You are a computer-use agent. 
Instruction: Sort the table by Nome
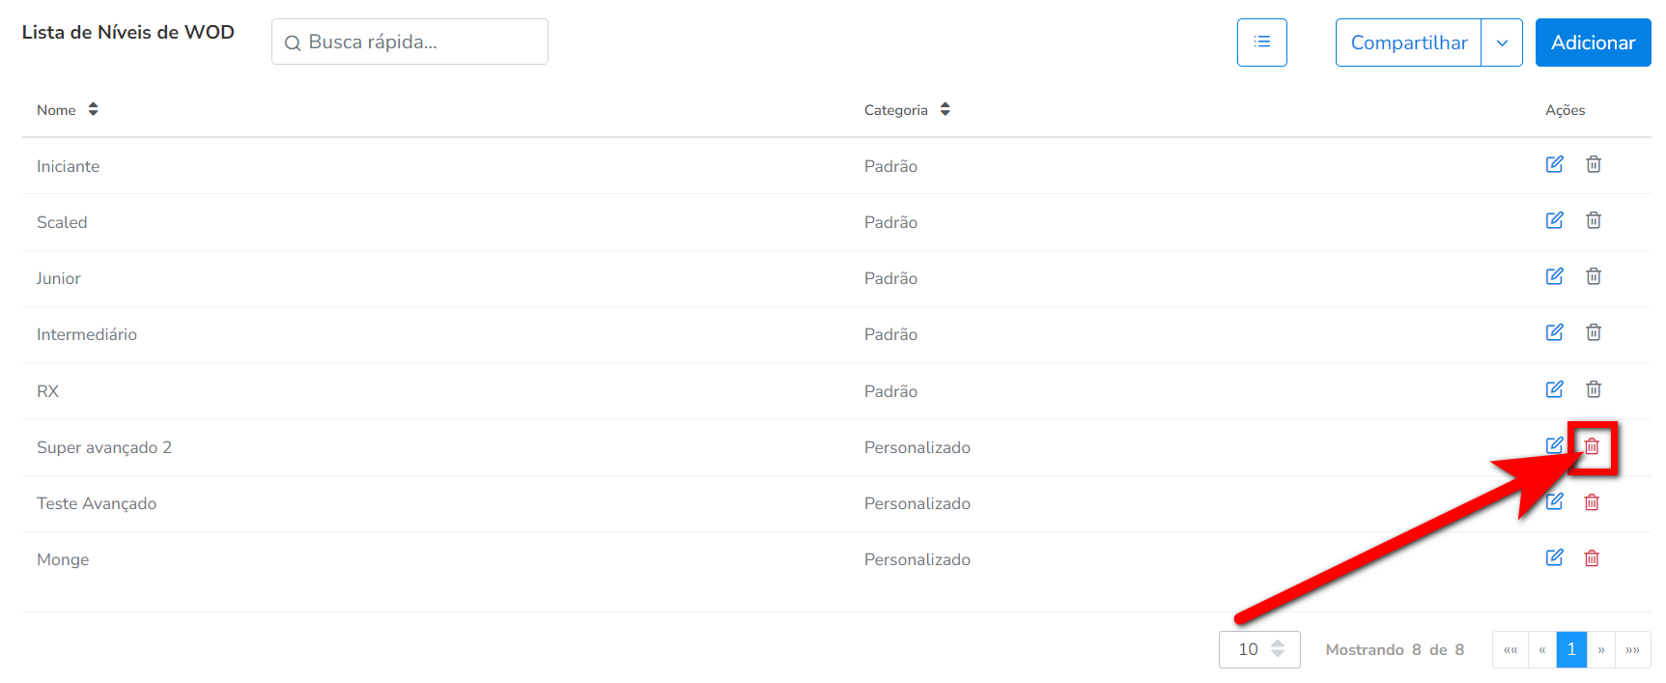tap(93, 110)
